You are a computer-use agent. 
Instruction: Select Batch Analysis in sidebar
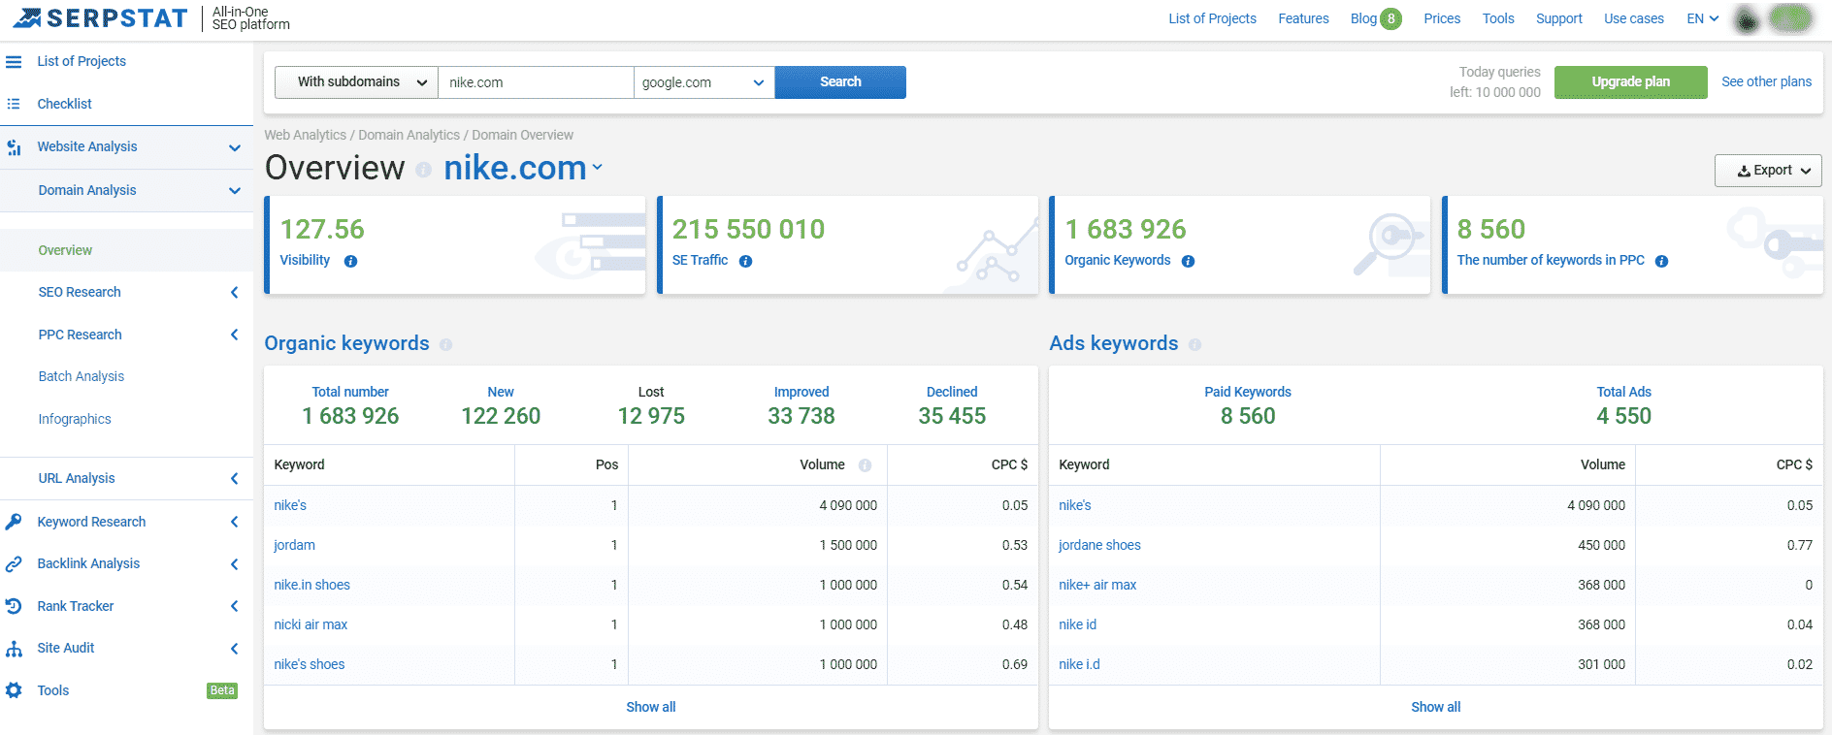coord(82,376)
